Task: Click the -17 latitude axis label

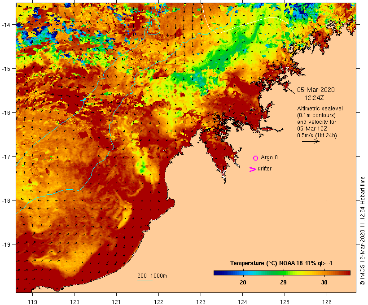Action: pos(6,156)
